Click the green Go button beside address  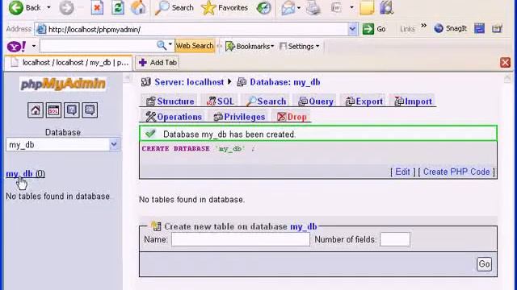coord(374,29)
